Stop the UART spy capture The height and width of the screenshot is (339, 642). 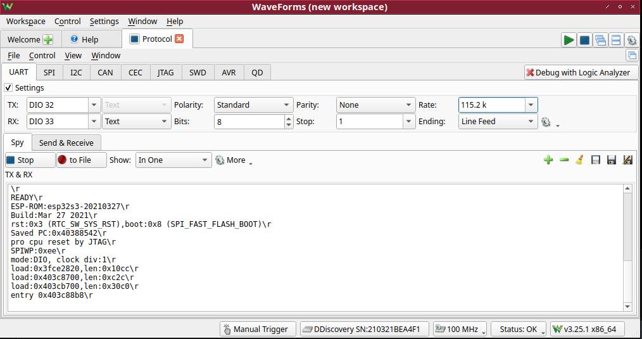[30, 160]
